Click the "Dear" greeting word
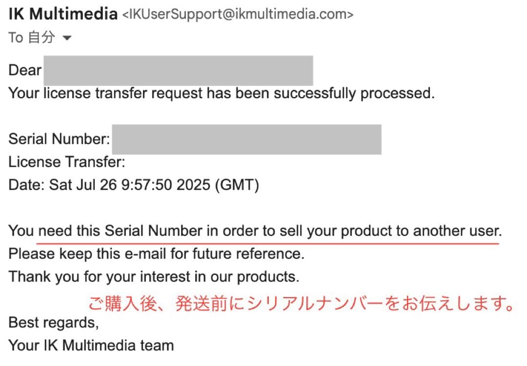This screenshot has width=527, height=366. click(25, 70)
